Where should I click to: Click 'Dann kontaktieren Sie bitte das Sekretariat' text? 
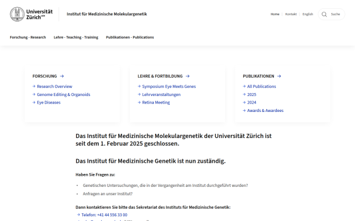153,207
